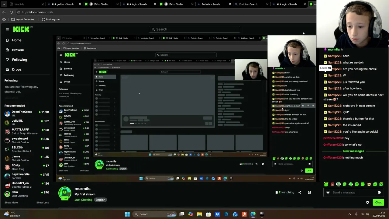Open File Explorer from the taskbar
The width and height of the screenshot is (389, 219).
coord(199,214)
